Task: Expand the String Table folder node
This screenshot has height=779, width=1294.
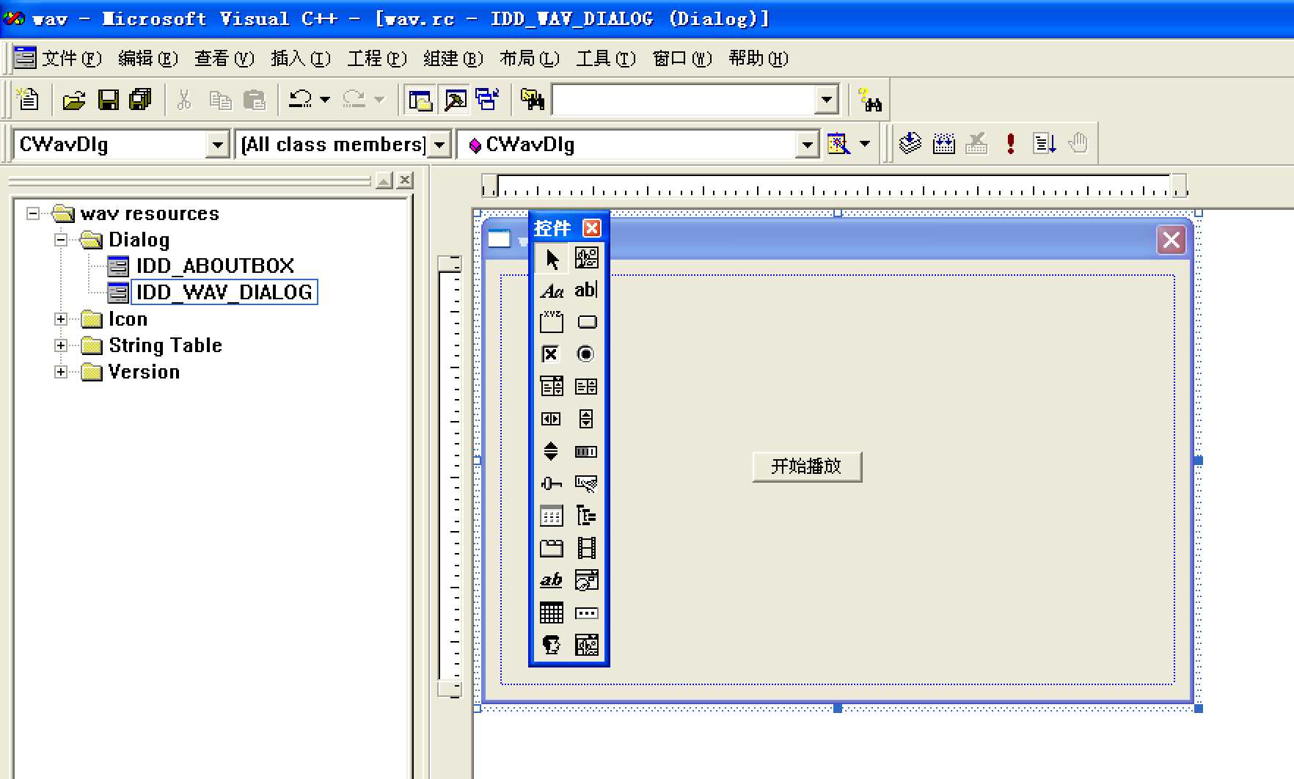Action: point(61,345)
